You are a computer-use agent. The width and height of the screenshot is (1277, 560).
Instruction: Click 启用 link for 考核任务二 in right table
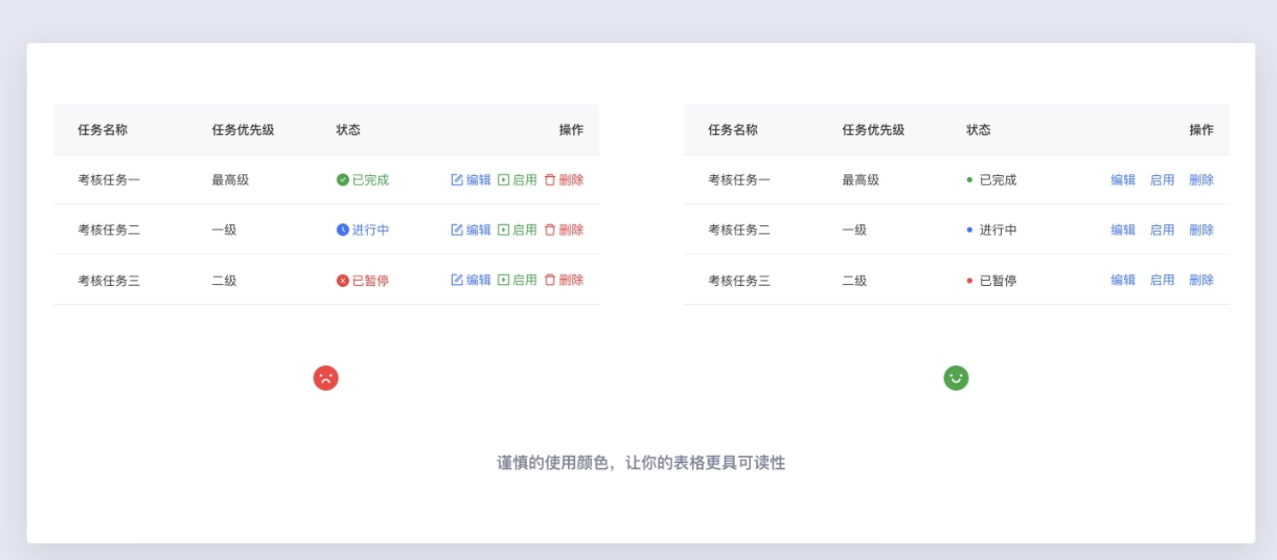[x=1162, y=229]
